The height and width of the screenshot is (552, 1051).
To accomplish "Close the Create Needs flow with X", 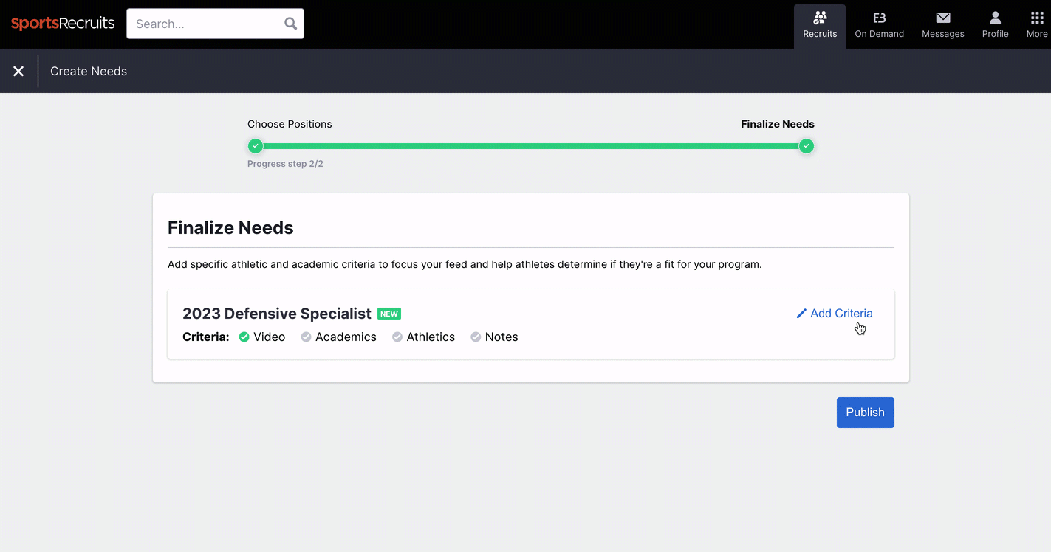I will pyautogui.click(x=18, y=71).
